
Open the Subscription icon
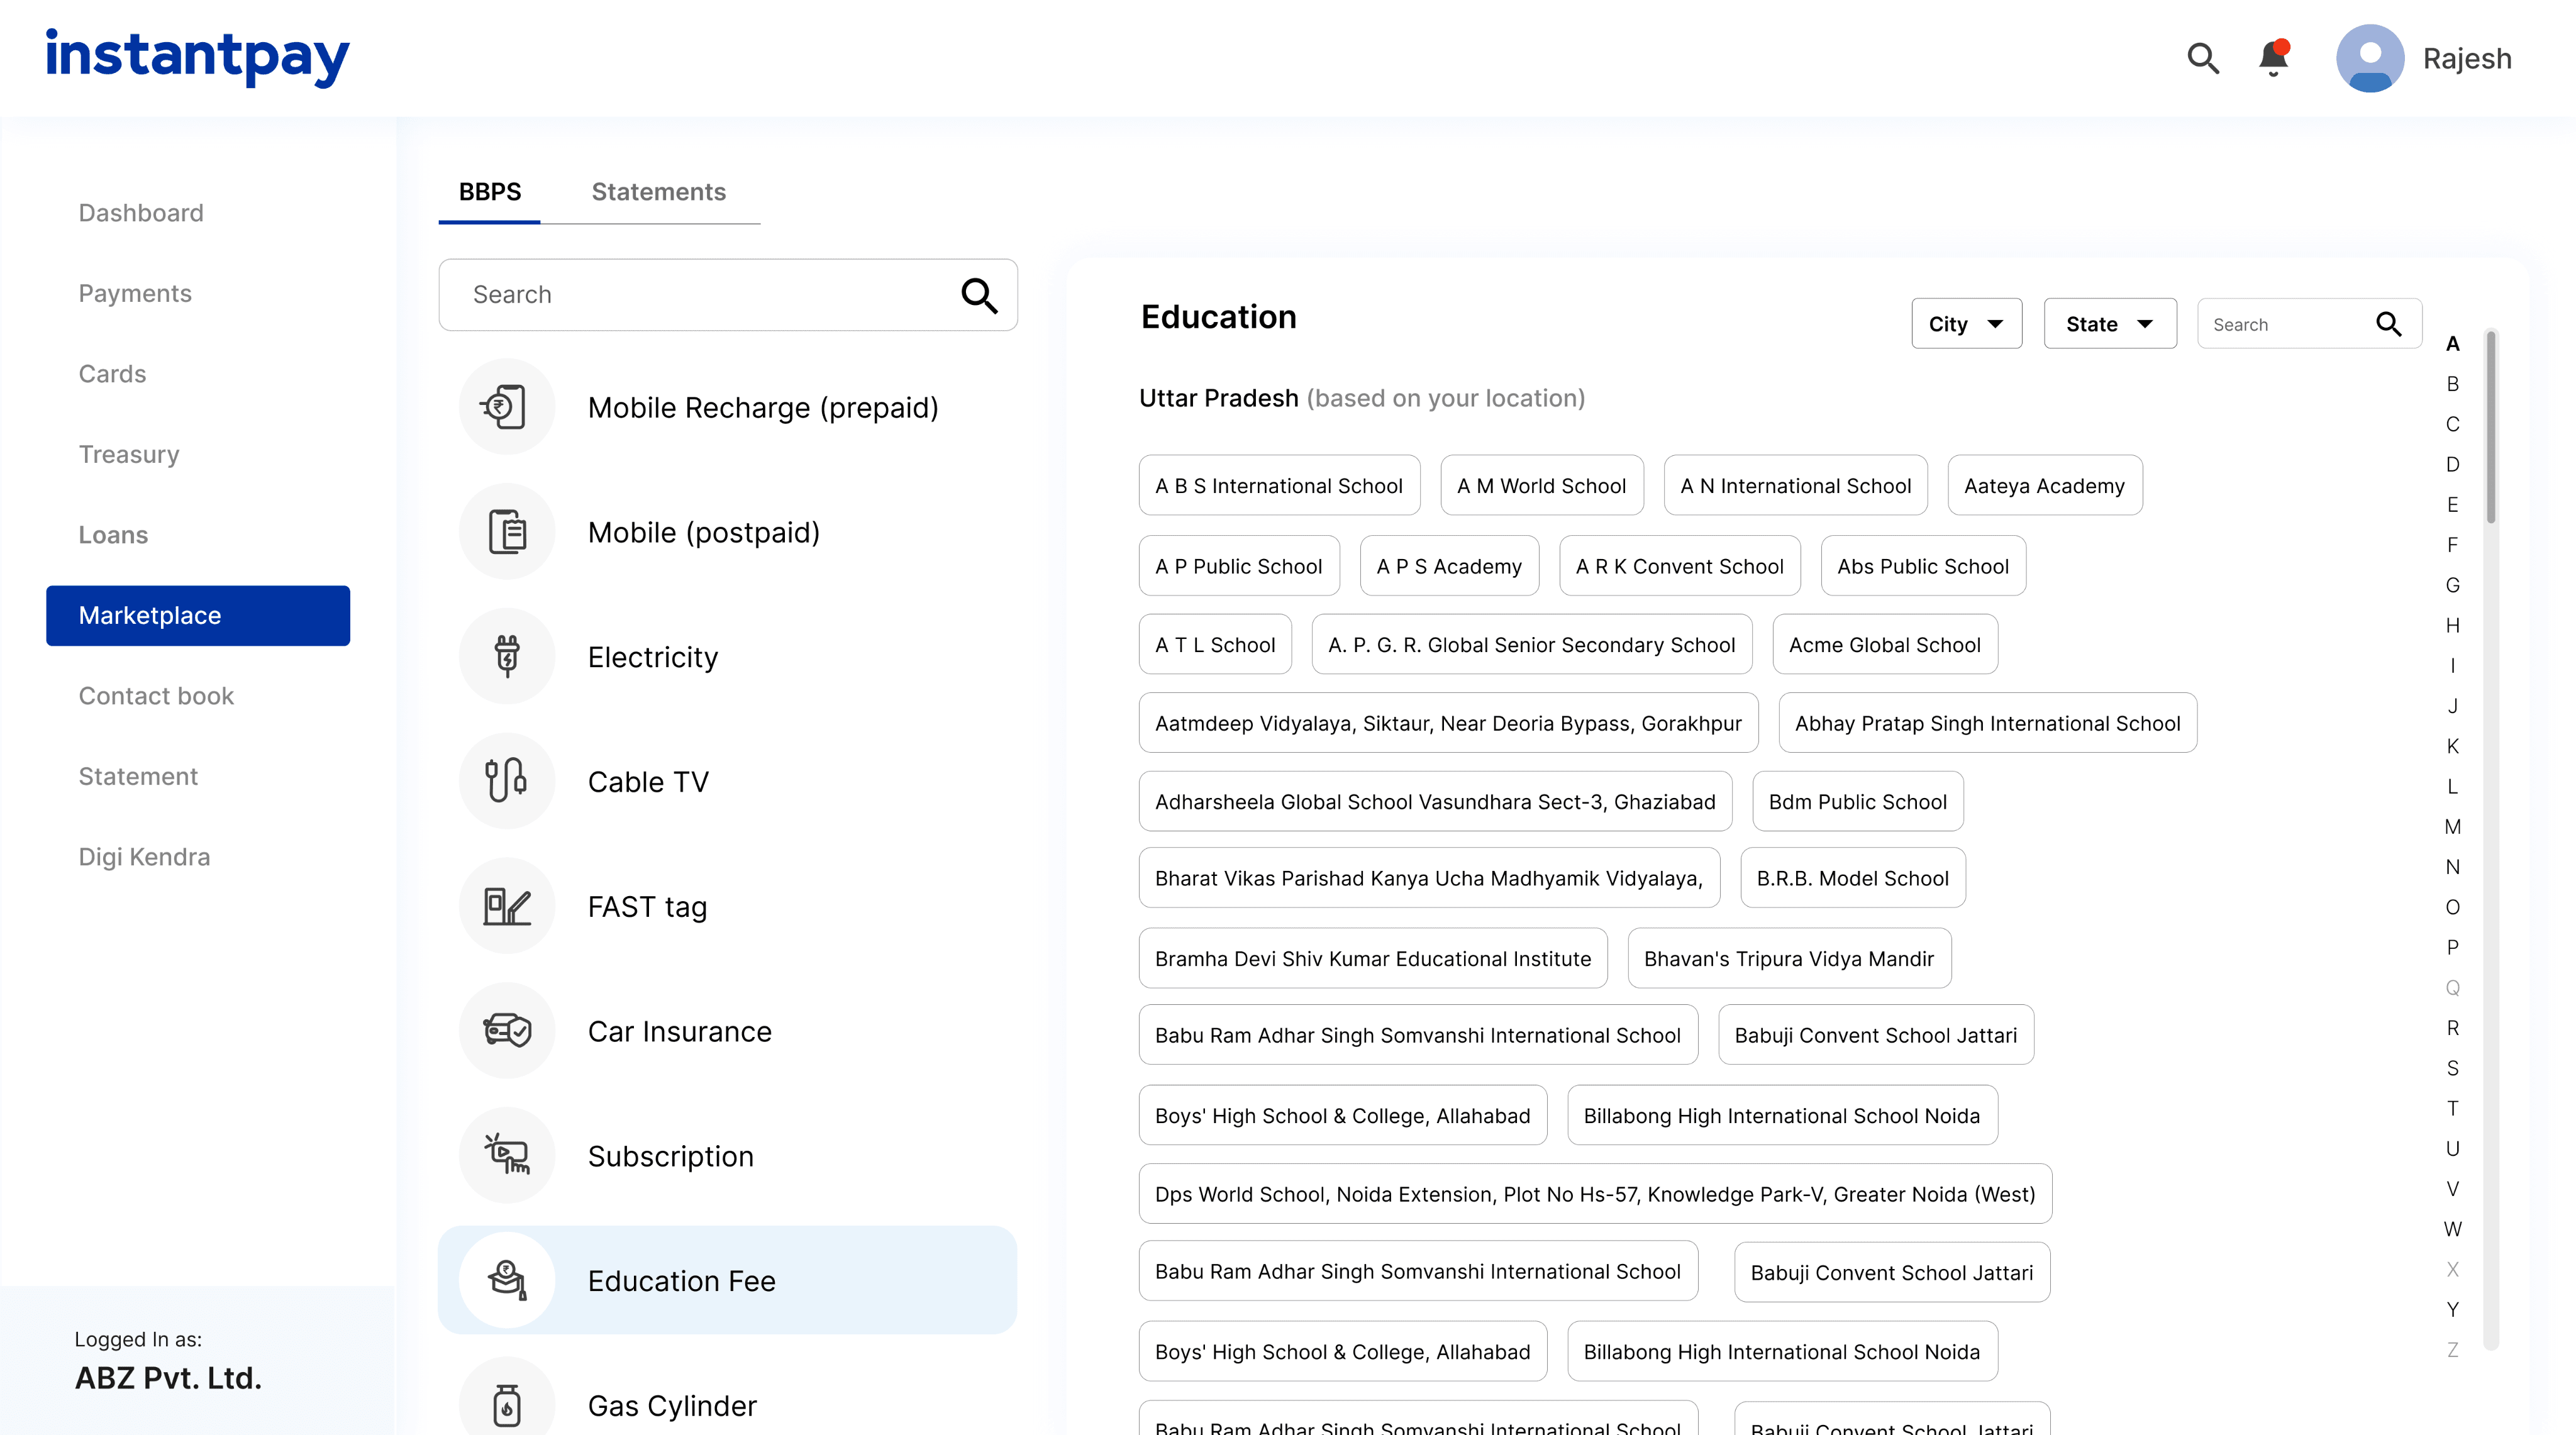pyautogui.click(x=506, y=1155)
